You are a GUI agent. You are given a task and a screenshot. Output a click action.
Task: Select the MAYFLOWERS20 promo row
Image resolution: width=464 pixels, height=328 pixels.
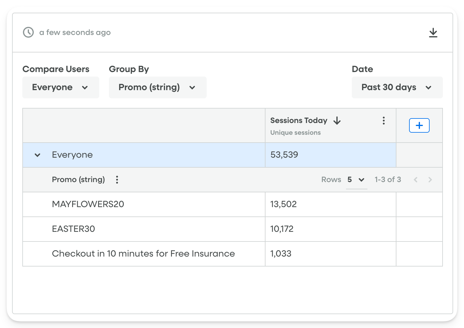coord(88,204)
